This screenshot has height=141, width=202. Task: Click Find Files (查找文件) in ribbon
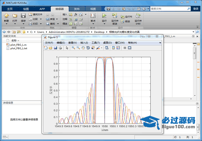pos(36,14)
